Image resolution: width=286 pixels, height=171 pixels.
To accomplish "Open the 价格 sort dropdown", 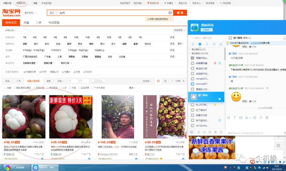I will click(60, 81).
